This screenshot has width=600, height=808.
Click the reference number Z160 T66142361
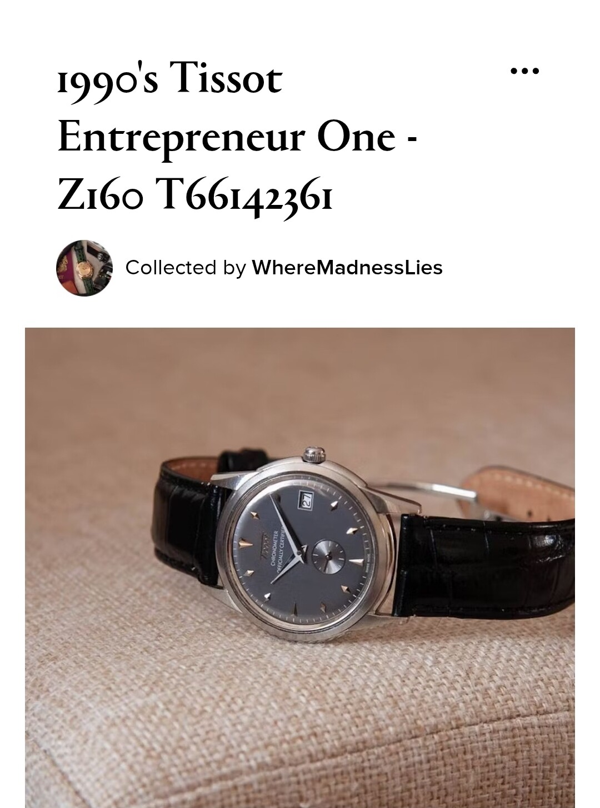[x=195, y=195]
